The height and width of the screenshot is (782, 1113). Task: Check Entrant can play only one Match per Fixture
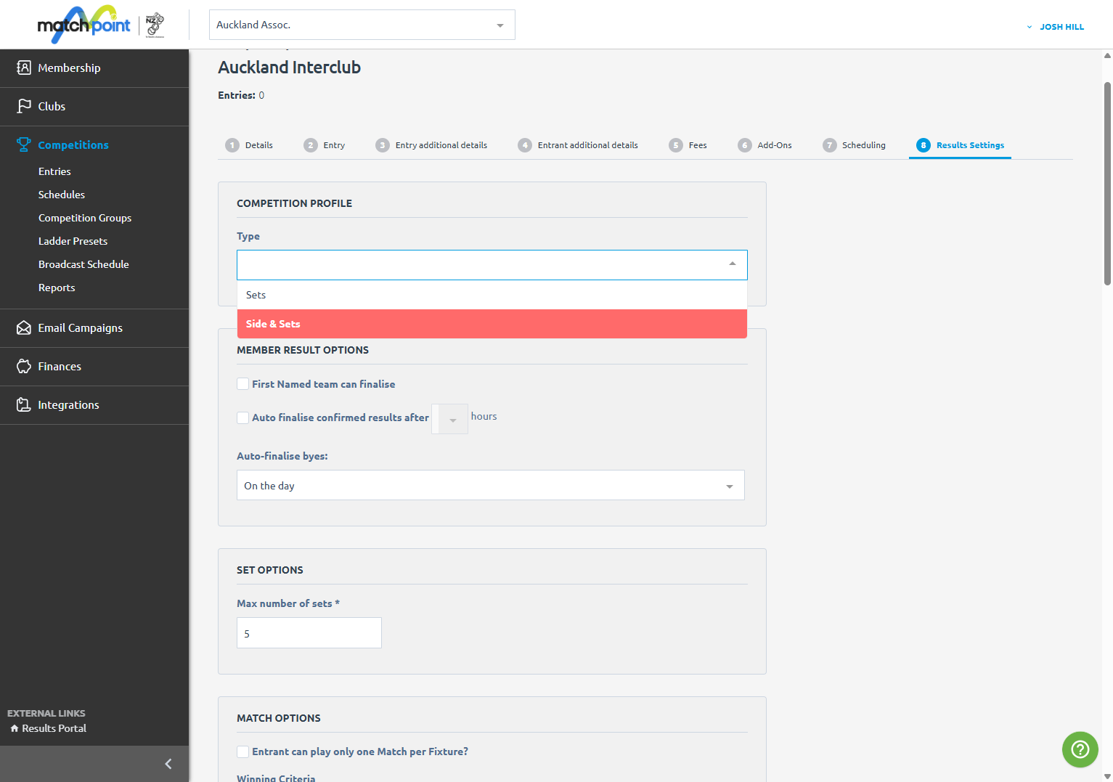pos(243,752)
